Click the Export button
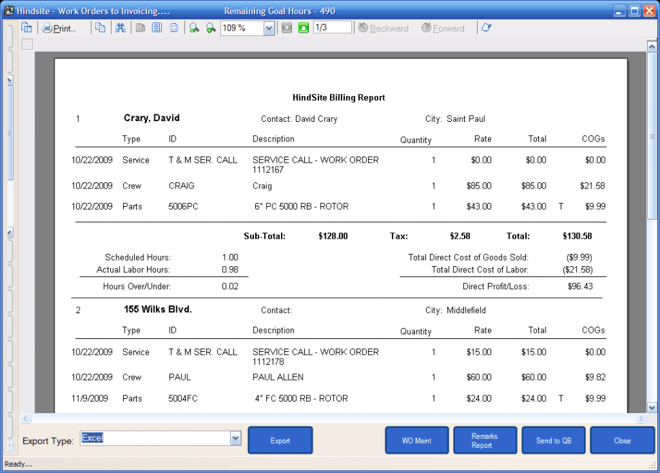Image resolution: width=660 pixels, height=473 pixels. pyautogui.click(x=280, y=440)
